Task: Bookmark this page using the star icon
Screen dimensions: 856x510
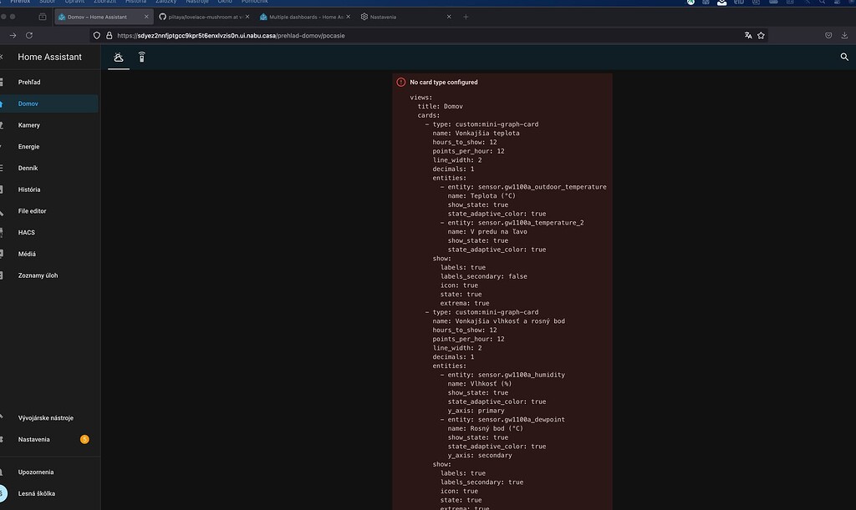Action: [761, 35]
